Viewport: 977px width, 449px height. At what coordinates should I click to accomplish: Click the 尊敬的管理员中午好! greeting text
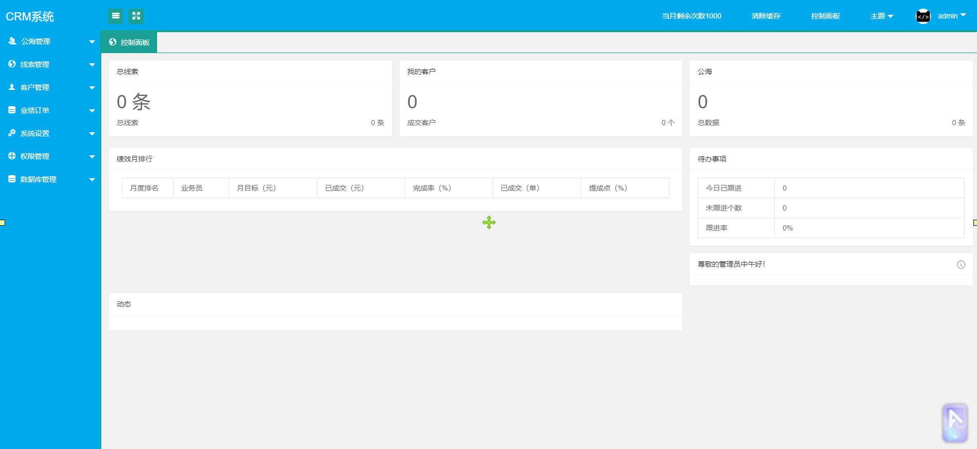coord(731,264)
